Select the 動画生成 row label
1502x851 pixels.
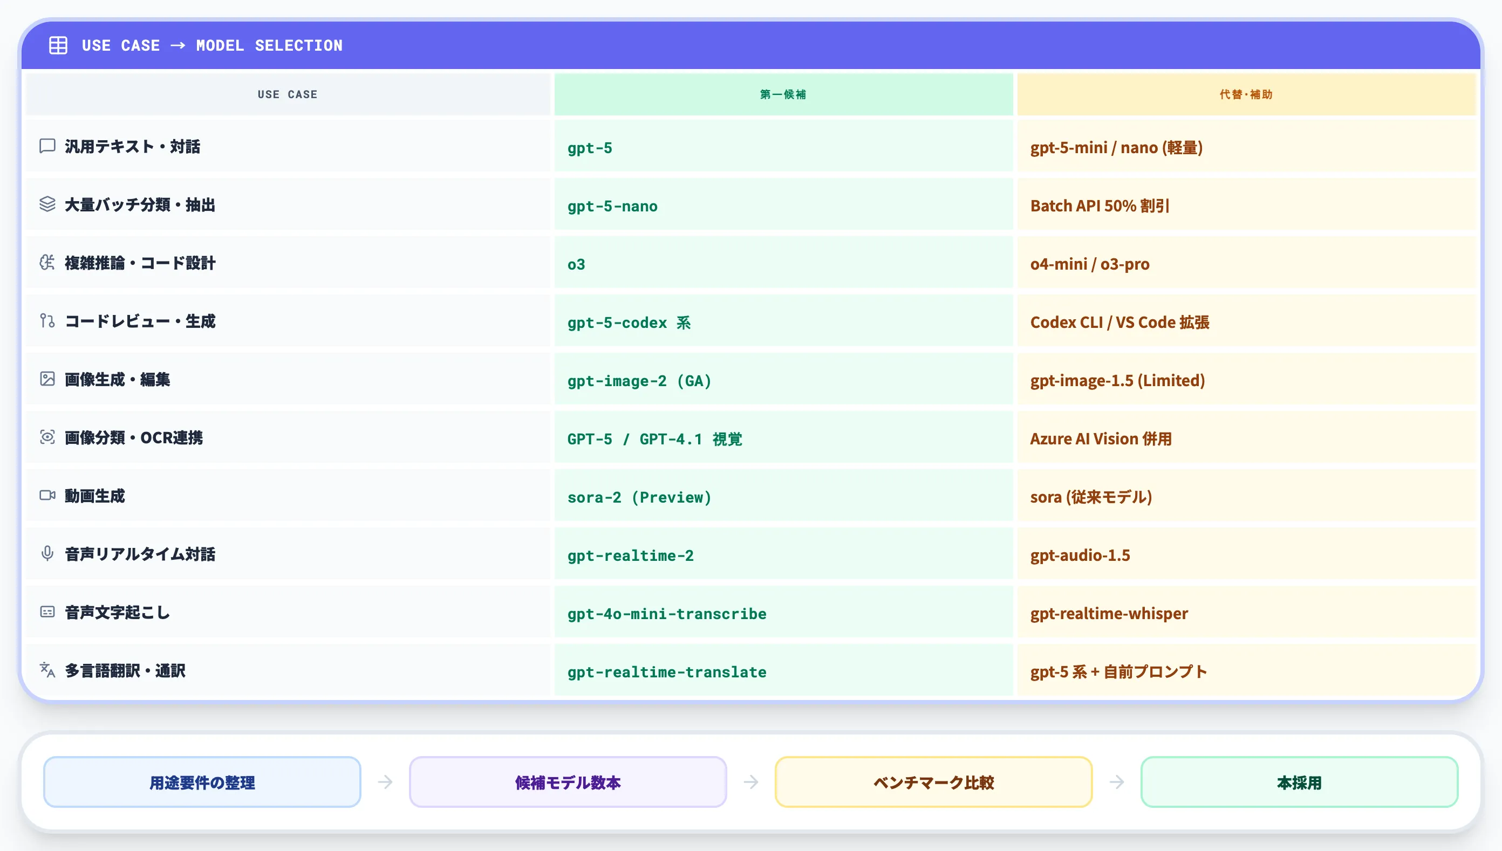[x=95, y=496]
